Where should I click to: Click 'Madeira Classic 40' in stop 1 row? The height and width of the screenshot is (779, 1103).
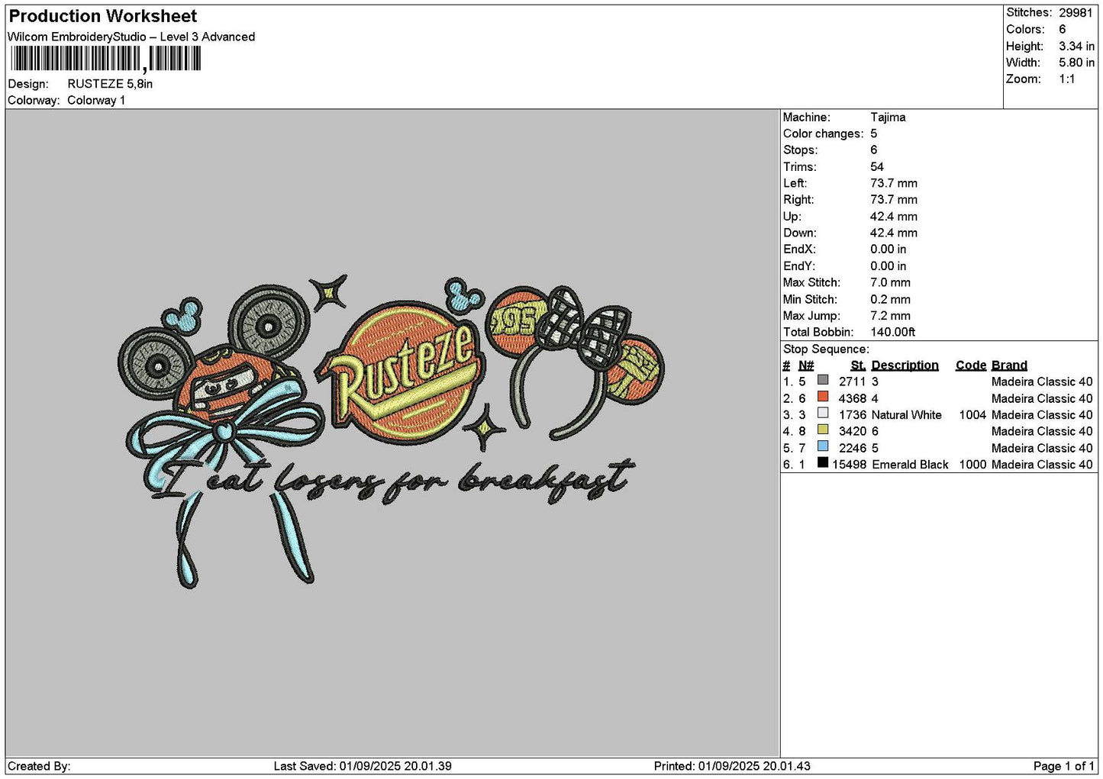(1042, 381)
